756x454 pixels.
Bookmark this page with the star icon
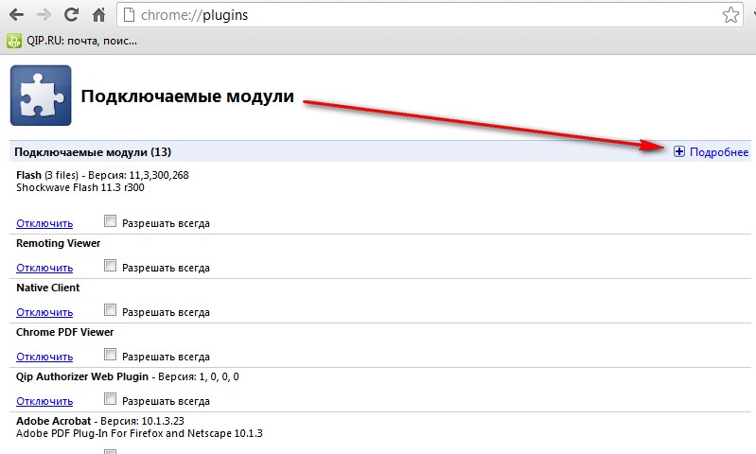(x=730, y=15)
